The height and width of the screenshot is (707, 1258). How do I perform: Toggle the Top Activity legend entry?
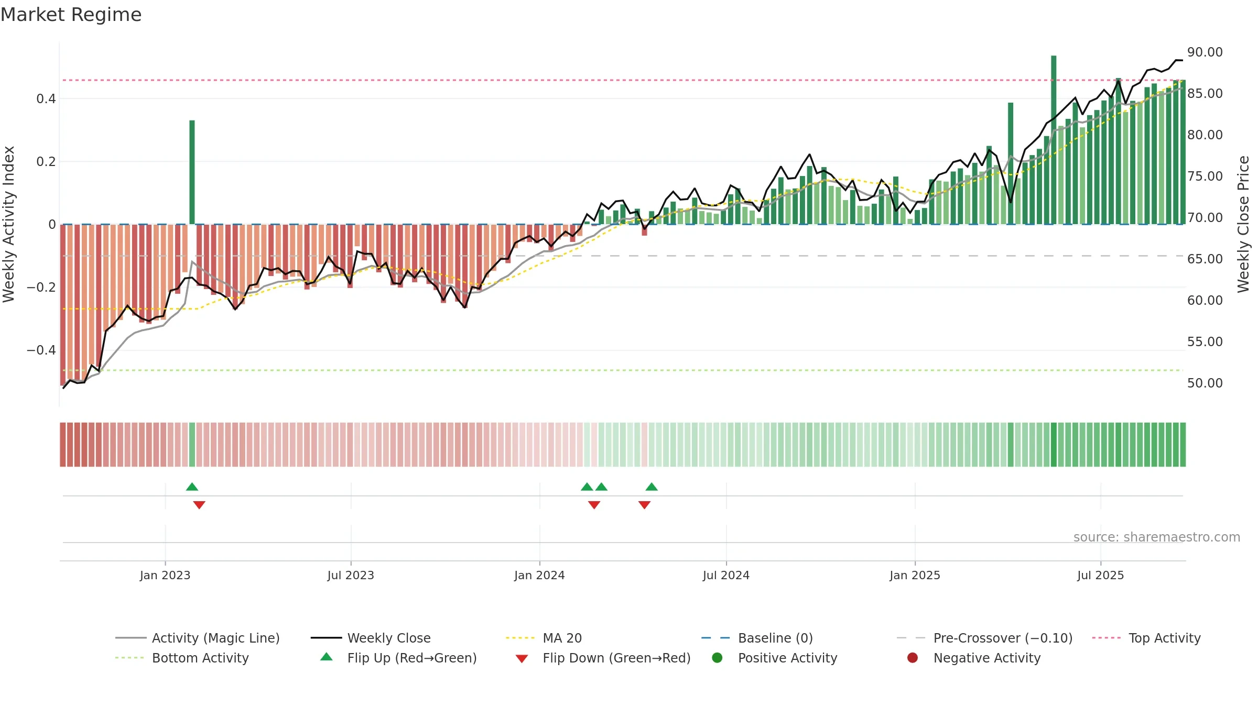tap(1146, 638)
